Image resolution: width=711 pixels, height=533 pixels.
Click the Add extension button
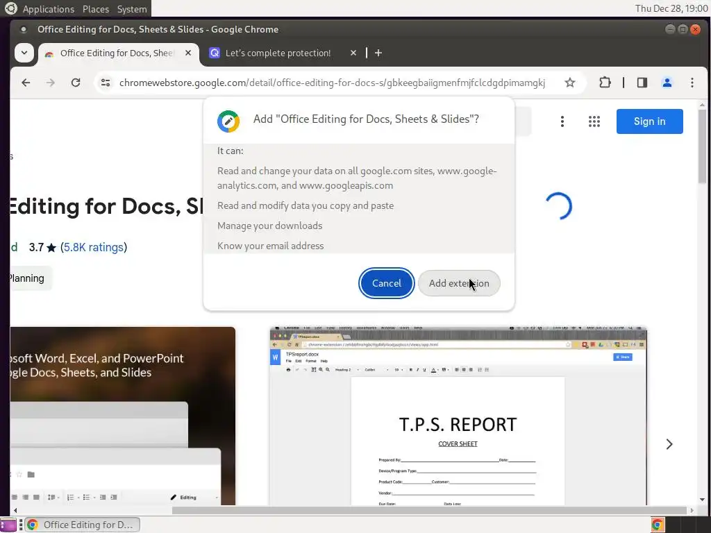459,283
